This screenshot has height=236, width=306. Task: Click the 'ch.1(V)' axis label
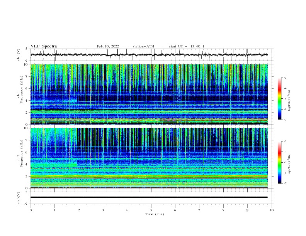click(19, 55)
